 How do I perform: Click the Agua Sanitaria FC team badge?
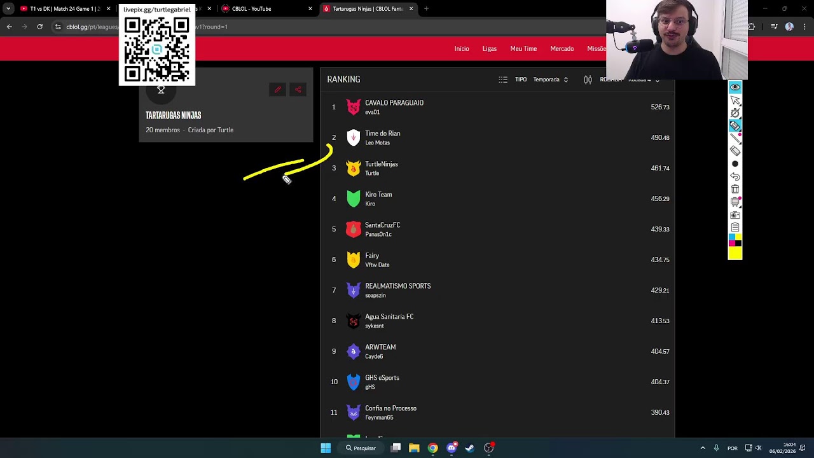pyautogui.click(x=353, y=321)
